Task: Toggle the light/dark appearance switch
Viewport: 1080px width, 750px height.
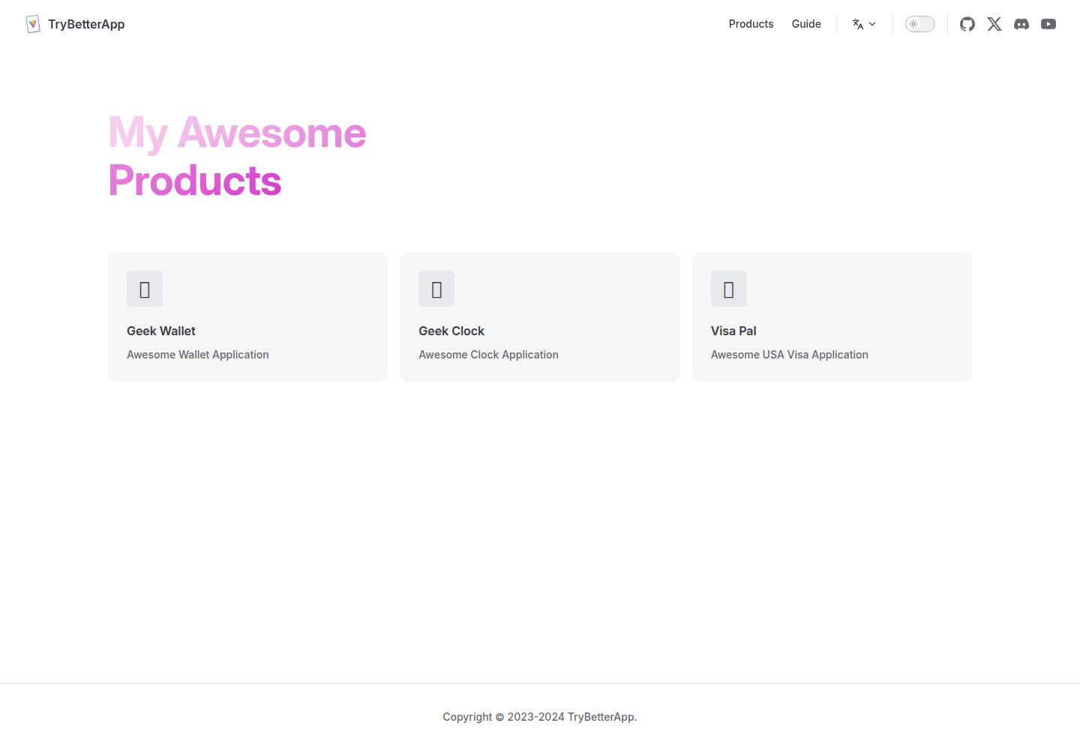Action: click(920, 24)
